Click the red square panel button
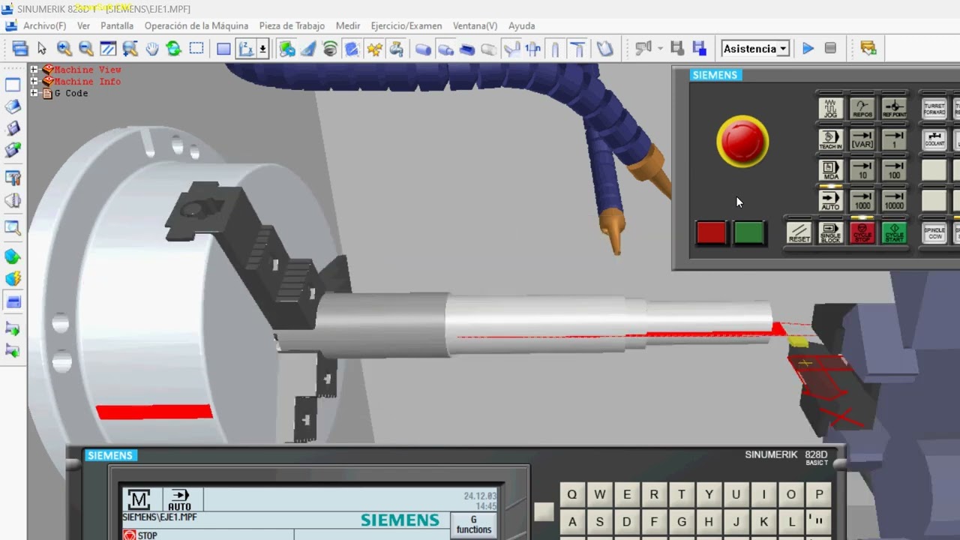960x540 pixels. coord(711,233)
